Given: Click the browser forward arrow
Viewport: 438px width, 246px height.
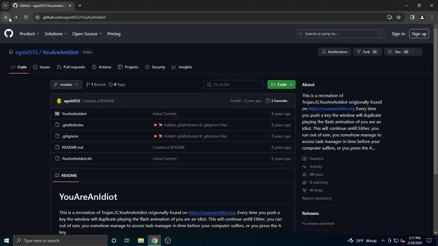Looking at the screenshot, I should tap(16, 17).
